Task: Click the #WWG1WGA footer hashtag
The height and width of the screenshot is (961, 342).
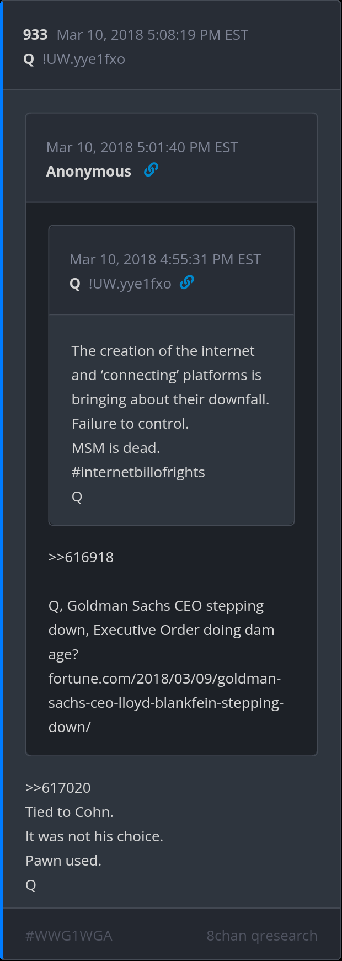Action: (x=69, y=936)
